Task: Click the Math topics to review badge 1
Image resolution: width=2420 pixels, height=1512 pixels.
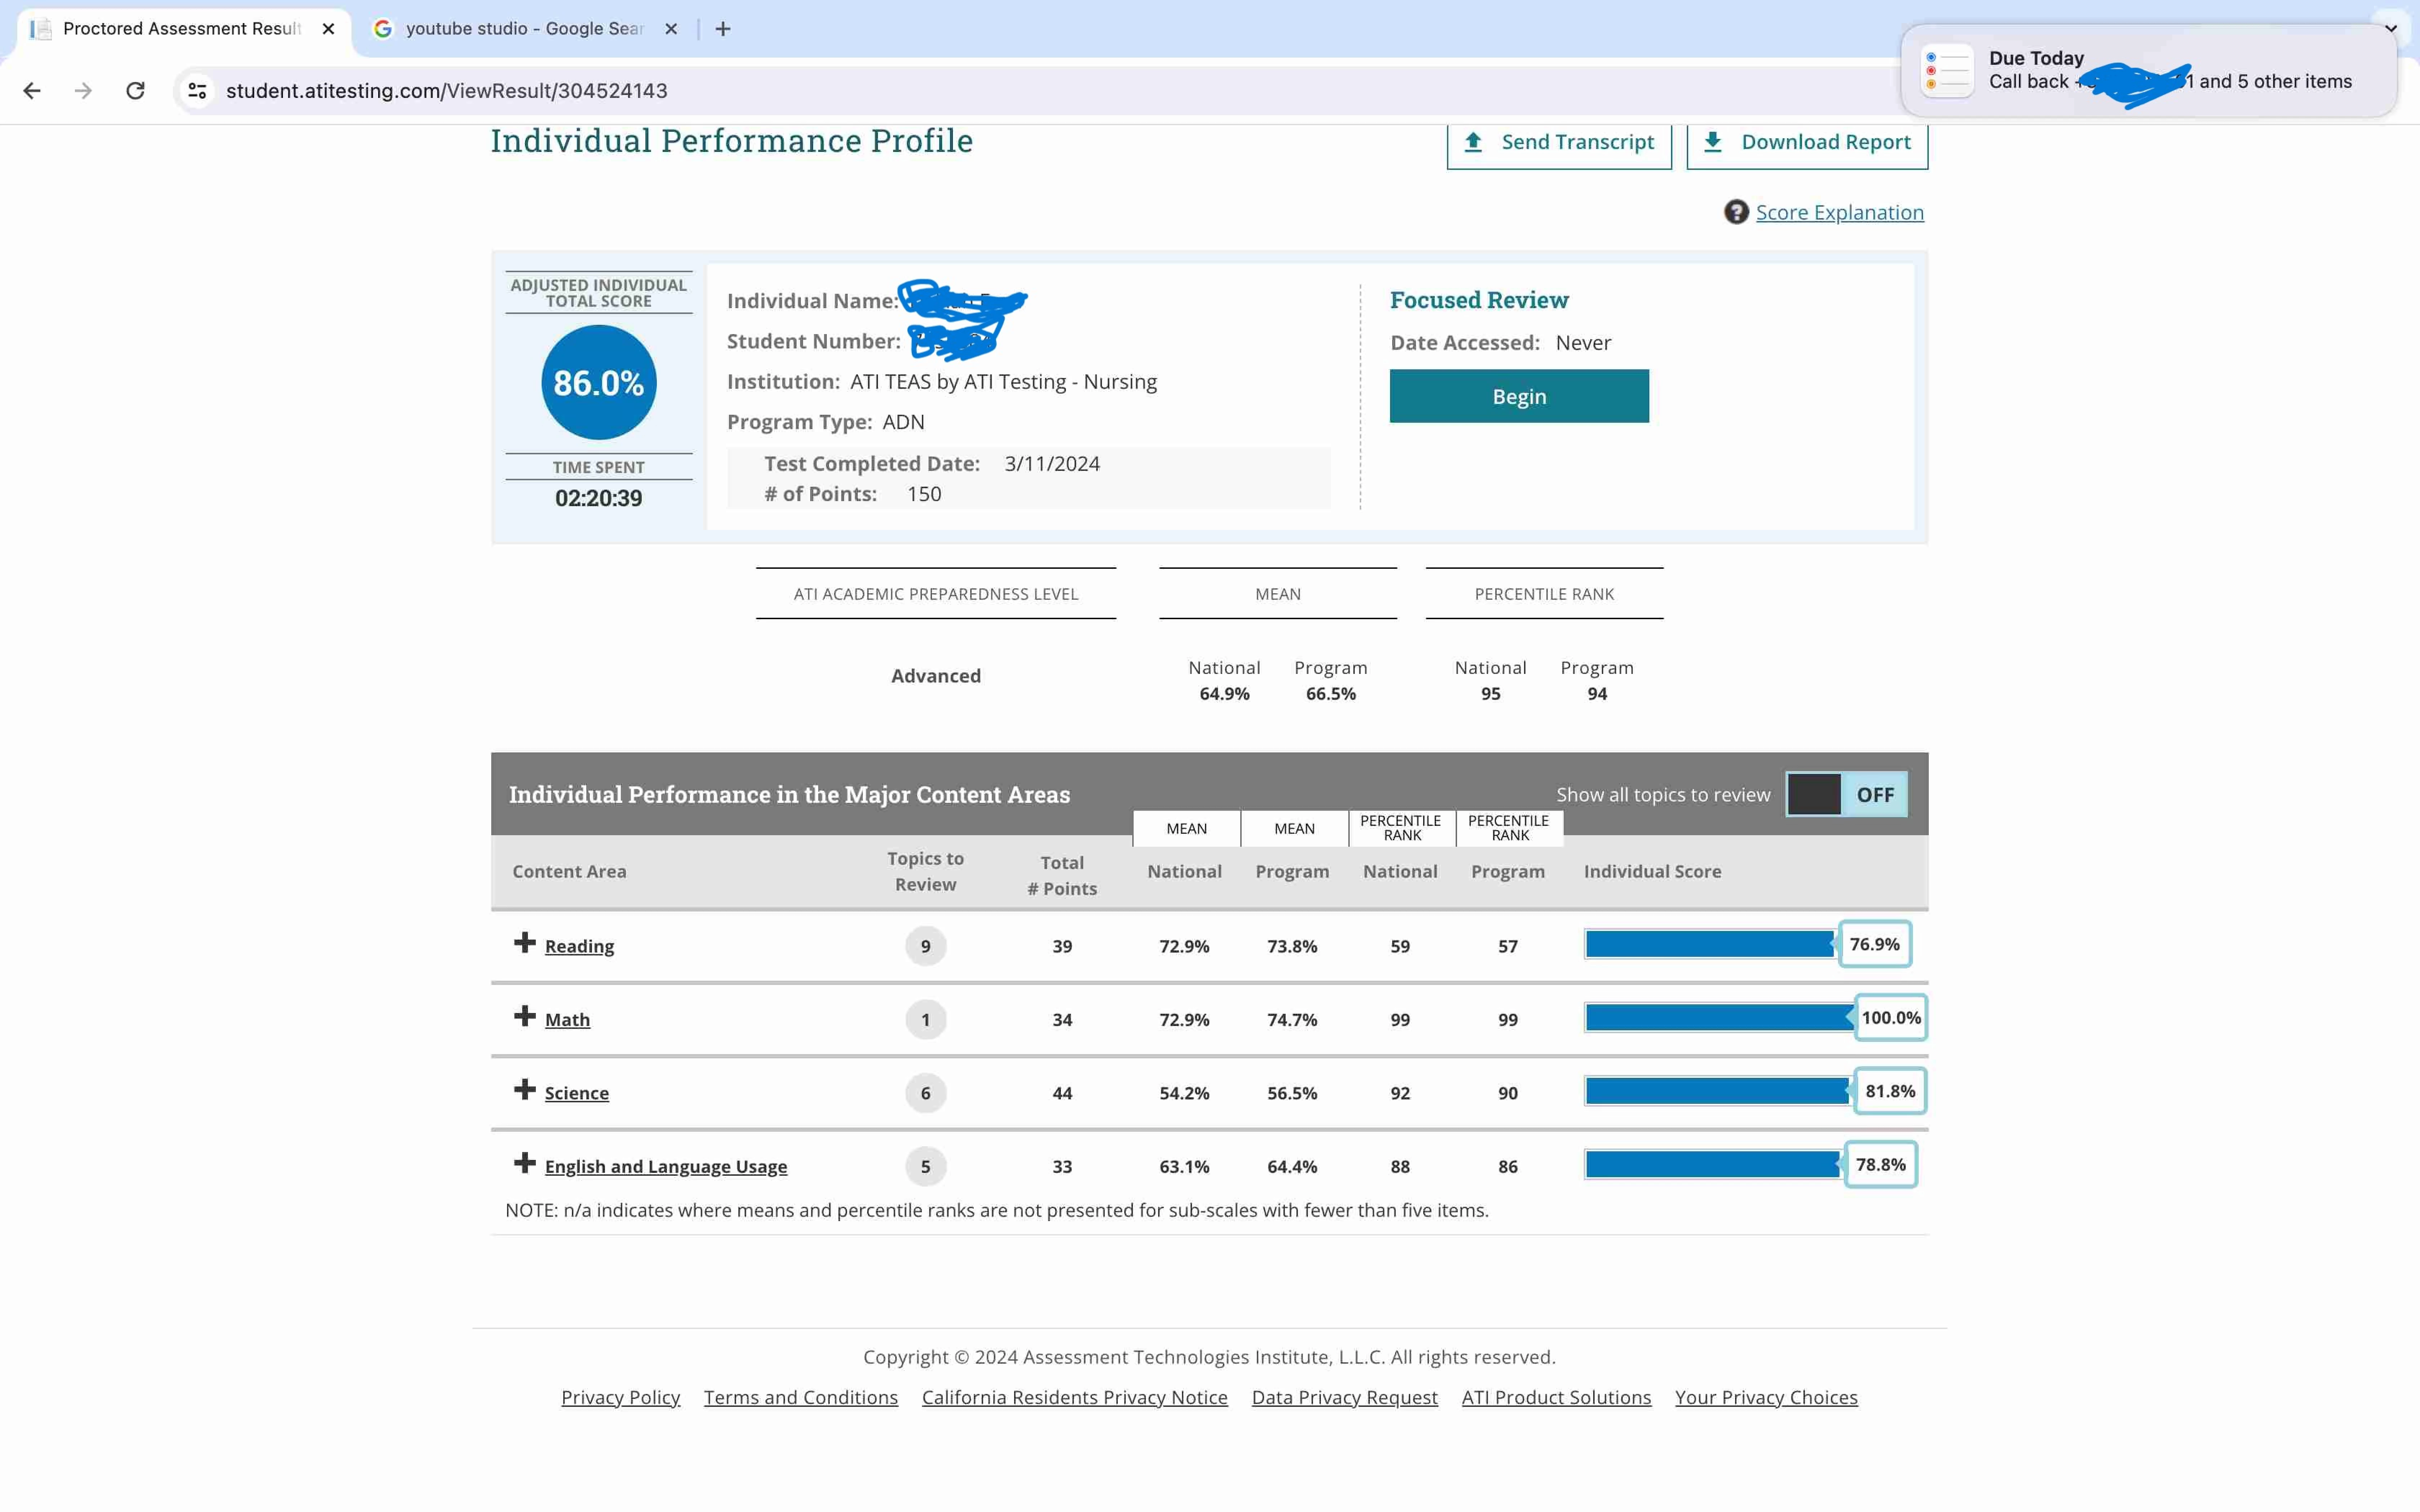Action: tap(926, 1019)
